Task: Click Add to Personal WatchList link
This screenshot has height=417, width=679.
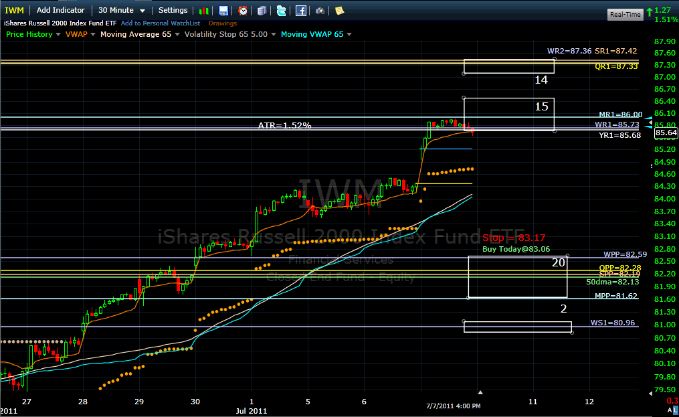Action: coord(161,23)
